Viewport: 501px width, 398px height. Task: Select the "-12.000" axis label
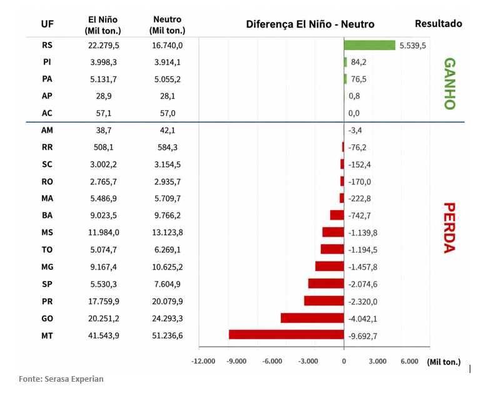203,361
